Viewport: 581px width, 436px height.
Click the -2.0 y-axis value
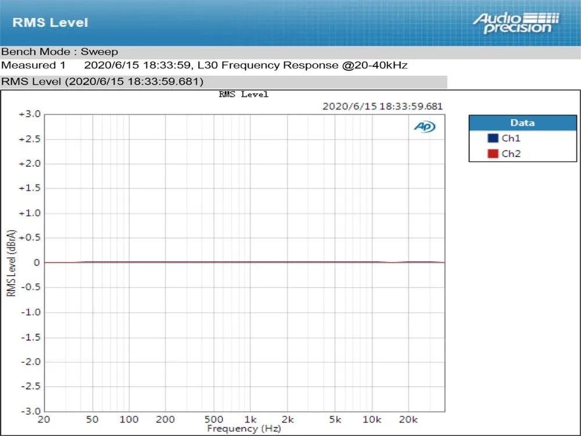pos(31,362)
